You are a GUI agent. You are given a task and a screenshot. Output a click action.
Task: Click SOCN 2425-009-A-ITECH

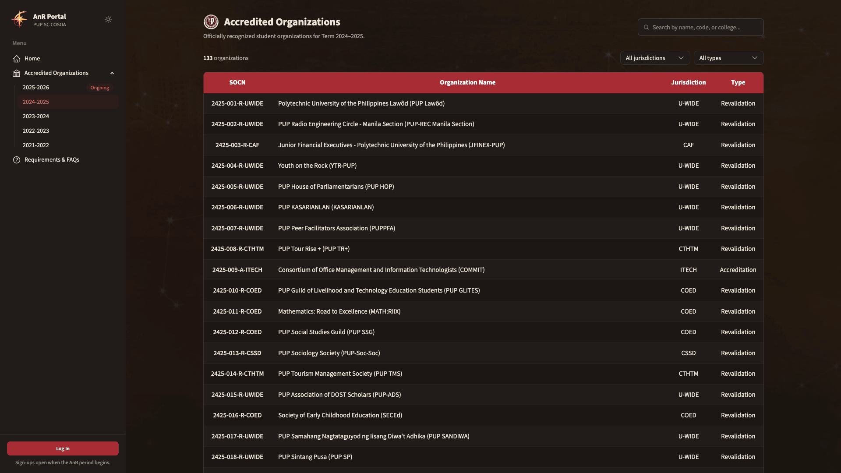pyautogui.click(x=237, y=270)
